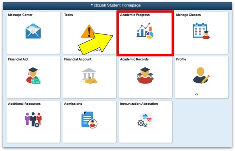Open the Message Center envelope icon
The width and height of the screenshot is (235, 151).
(33, 31)
